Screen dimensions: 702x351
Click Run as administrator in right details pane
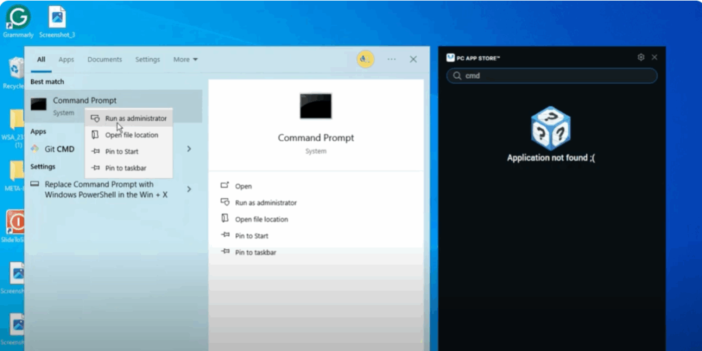[266, 203]
